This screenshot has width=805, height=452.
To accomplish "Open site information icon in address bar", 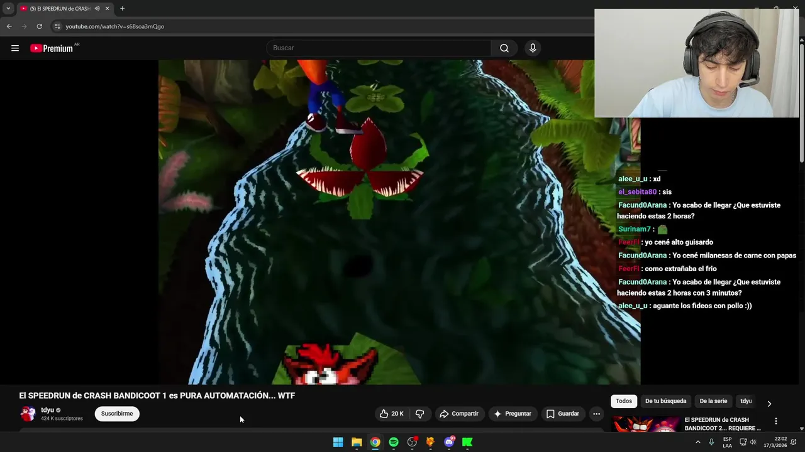I will point(57,26).
